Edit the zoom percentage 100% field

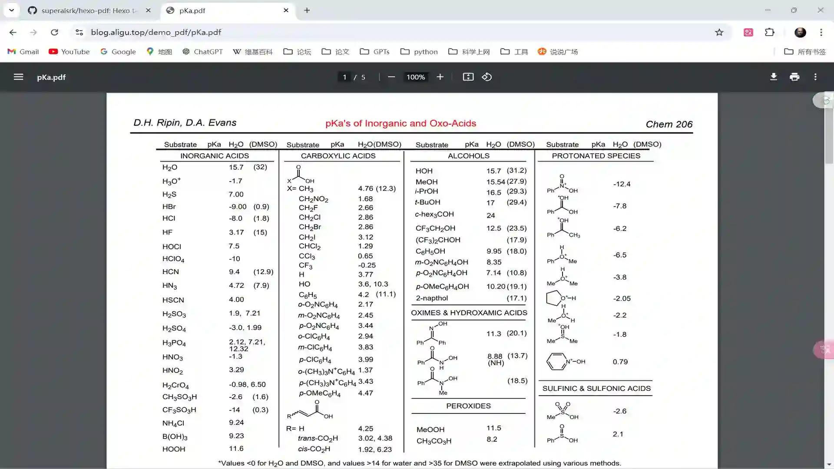[x=416, y=77]
